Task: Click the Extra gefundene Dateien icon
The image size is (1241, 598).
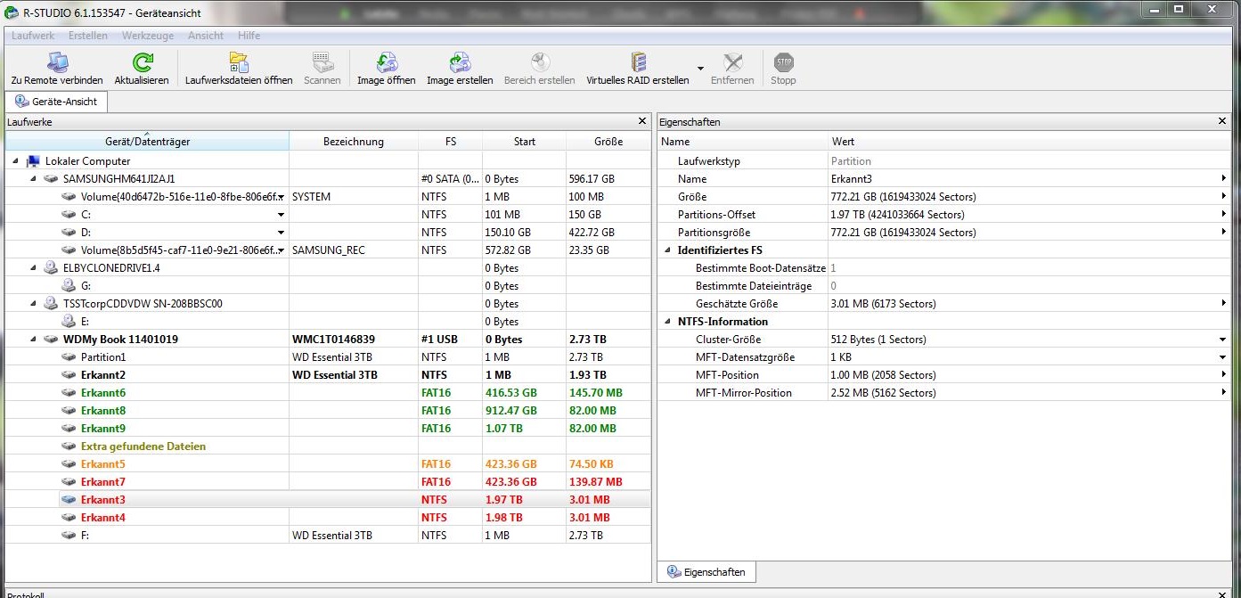Action: click(x=69, y=446)
